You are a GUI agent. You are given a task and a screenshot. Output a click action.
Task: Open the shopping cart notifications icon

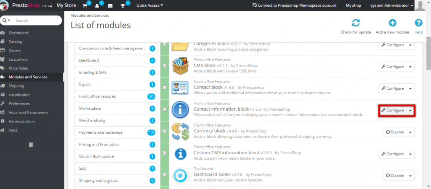[x=85, y=5]
